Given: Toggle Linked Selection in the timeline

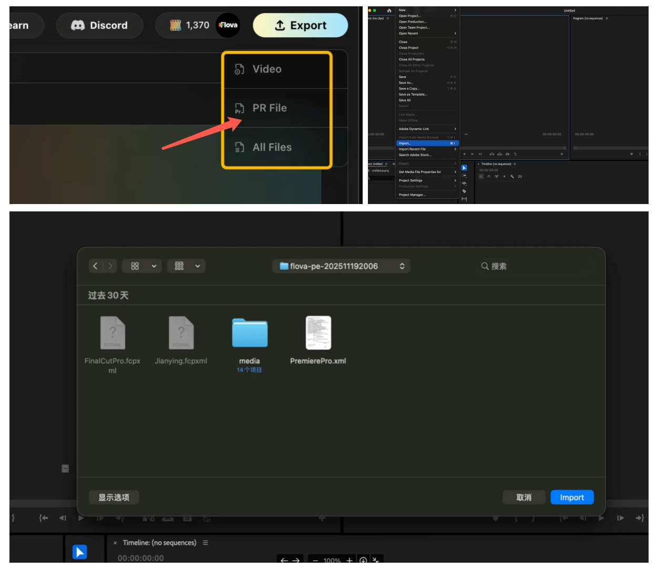Looking at the screenshot, I should tap(496, 177).
